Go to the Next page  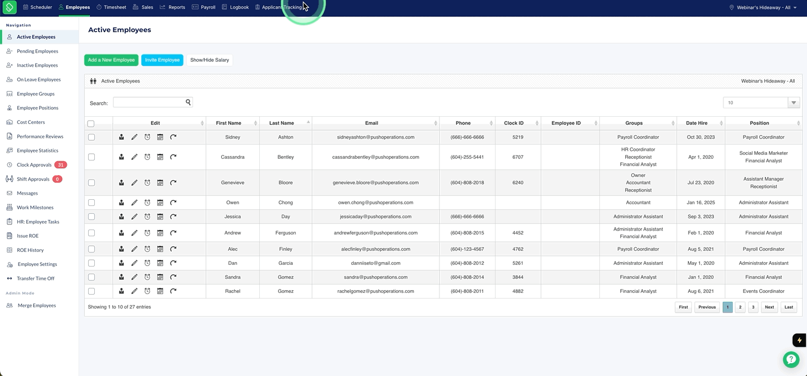tap(769, 307)
